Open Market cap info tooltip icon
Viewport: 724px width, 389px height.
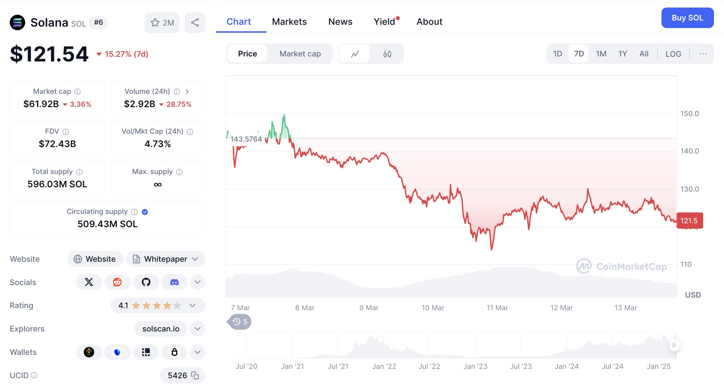[x=78, y=92]
